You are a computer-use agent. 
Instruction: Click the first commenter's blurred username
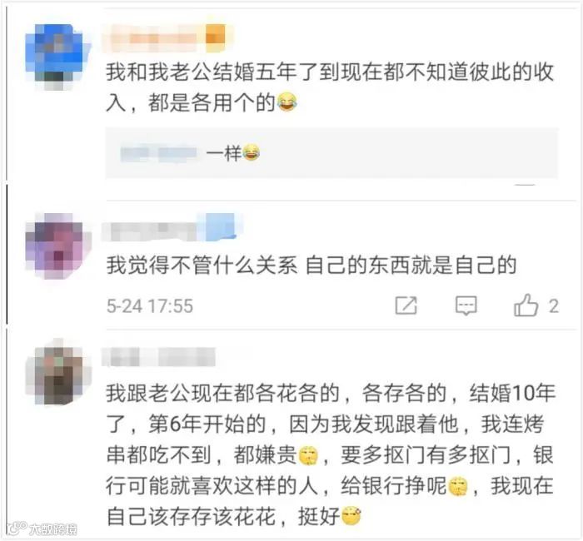(154, 38)
